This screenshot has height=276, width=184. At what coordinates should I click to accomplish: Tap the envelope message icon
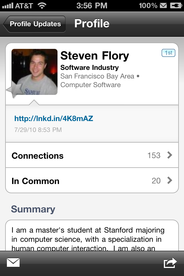click(x=13, y=262)
